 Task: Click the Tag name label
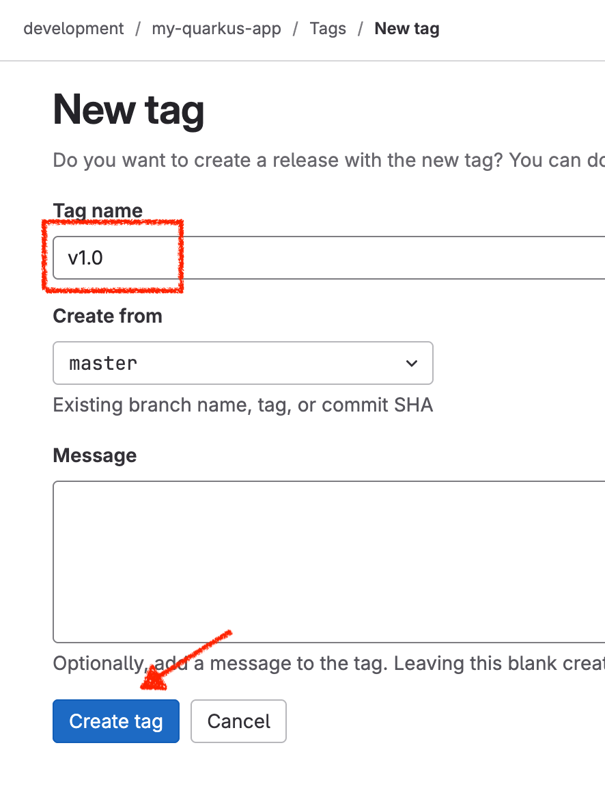point(97,211)
